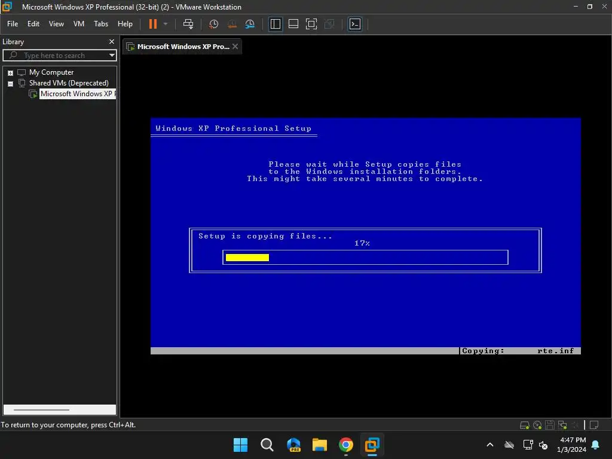
Task: Click the library search input field
Action: click(x=59, y=56)
